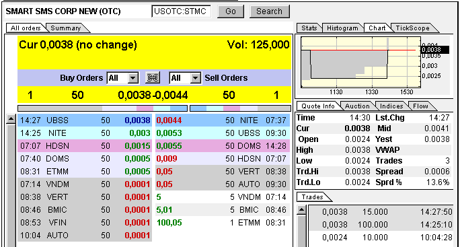Click the trade at 14:27:50
The width and height of the screenshot is (460, 247).
click(381, 212)
